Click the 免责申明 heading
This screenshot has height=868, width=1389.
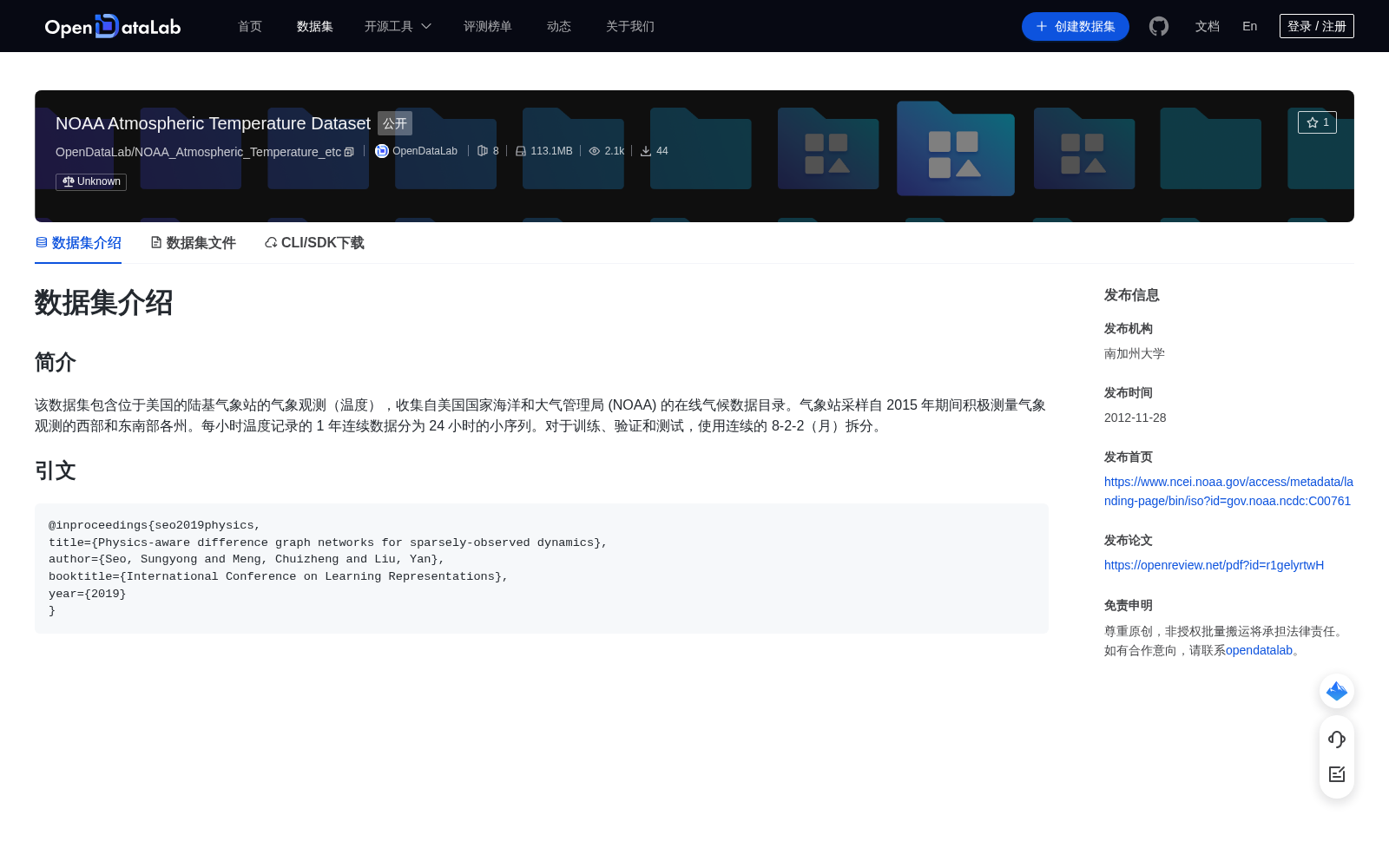(x=1129, y=605)
